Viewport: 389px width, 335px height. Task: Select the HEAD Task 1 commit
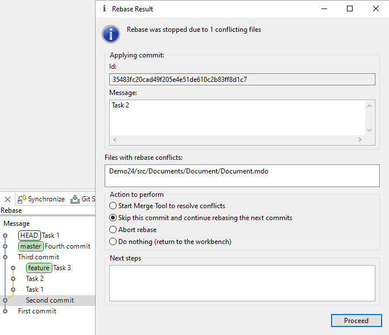(x=50, y=235)
